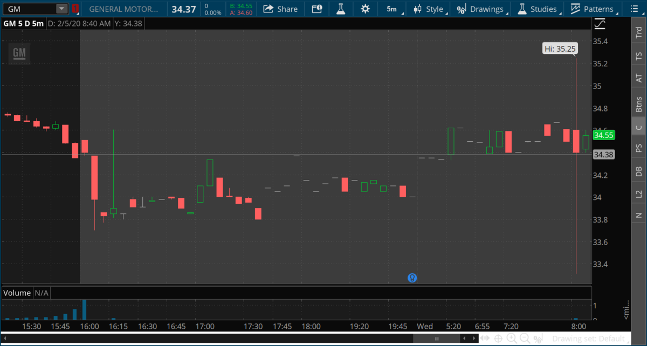Click the zoom out magnifier icon
This screenshot has width=647, height=346.
[524, 338]
